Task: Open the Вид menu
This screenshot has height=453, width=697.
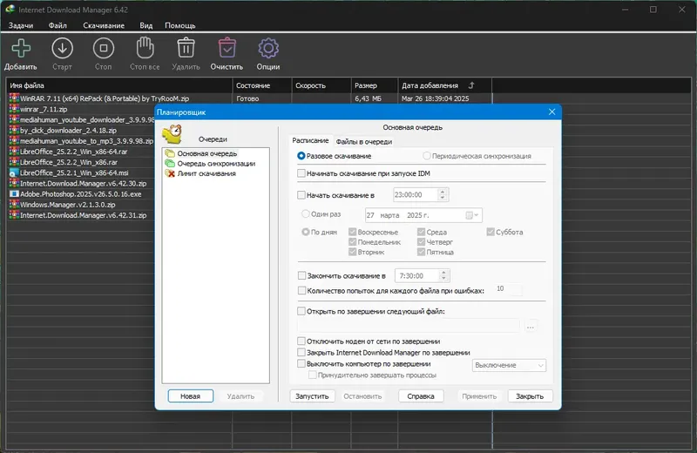Action: pyautogui.click(x=145, y=25)
